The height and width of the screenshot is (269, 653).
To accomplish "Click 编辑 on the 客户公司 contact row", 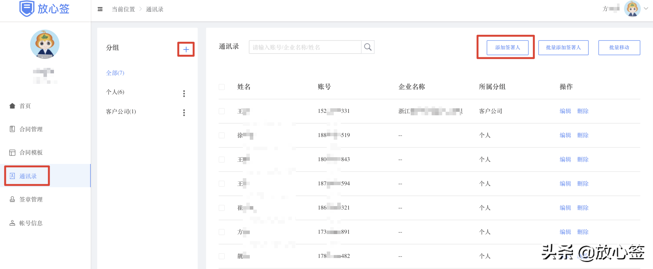I will [x=565, y=111].
